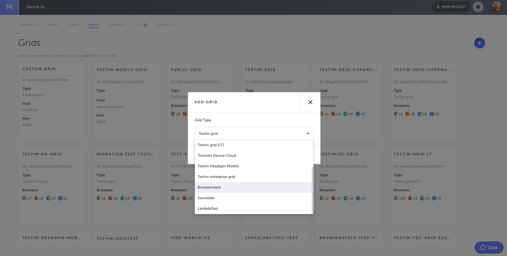Close the Add Grid dialog
Viewport: 507px width, 256px height.
(310, 102)
